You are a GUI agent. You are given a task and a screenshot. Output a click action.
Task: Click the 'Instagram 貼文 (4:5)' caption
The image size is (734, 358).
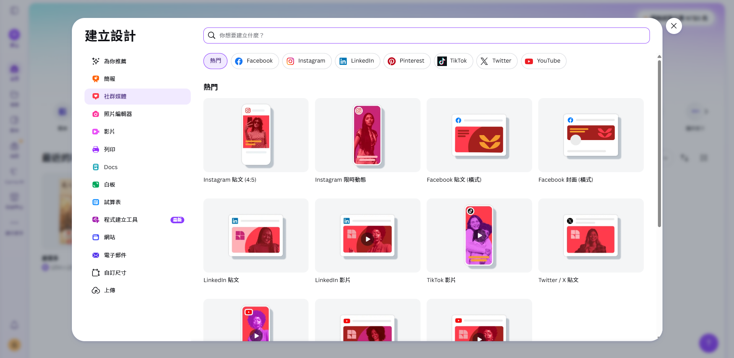tap(230, 180)
